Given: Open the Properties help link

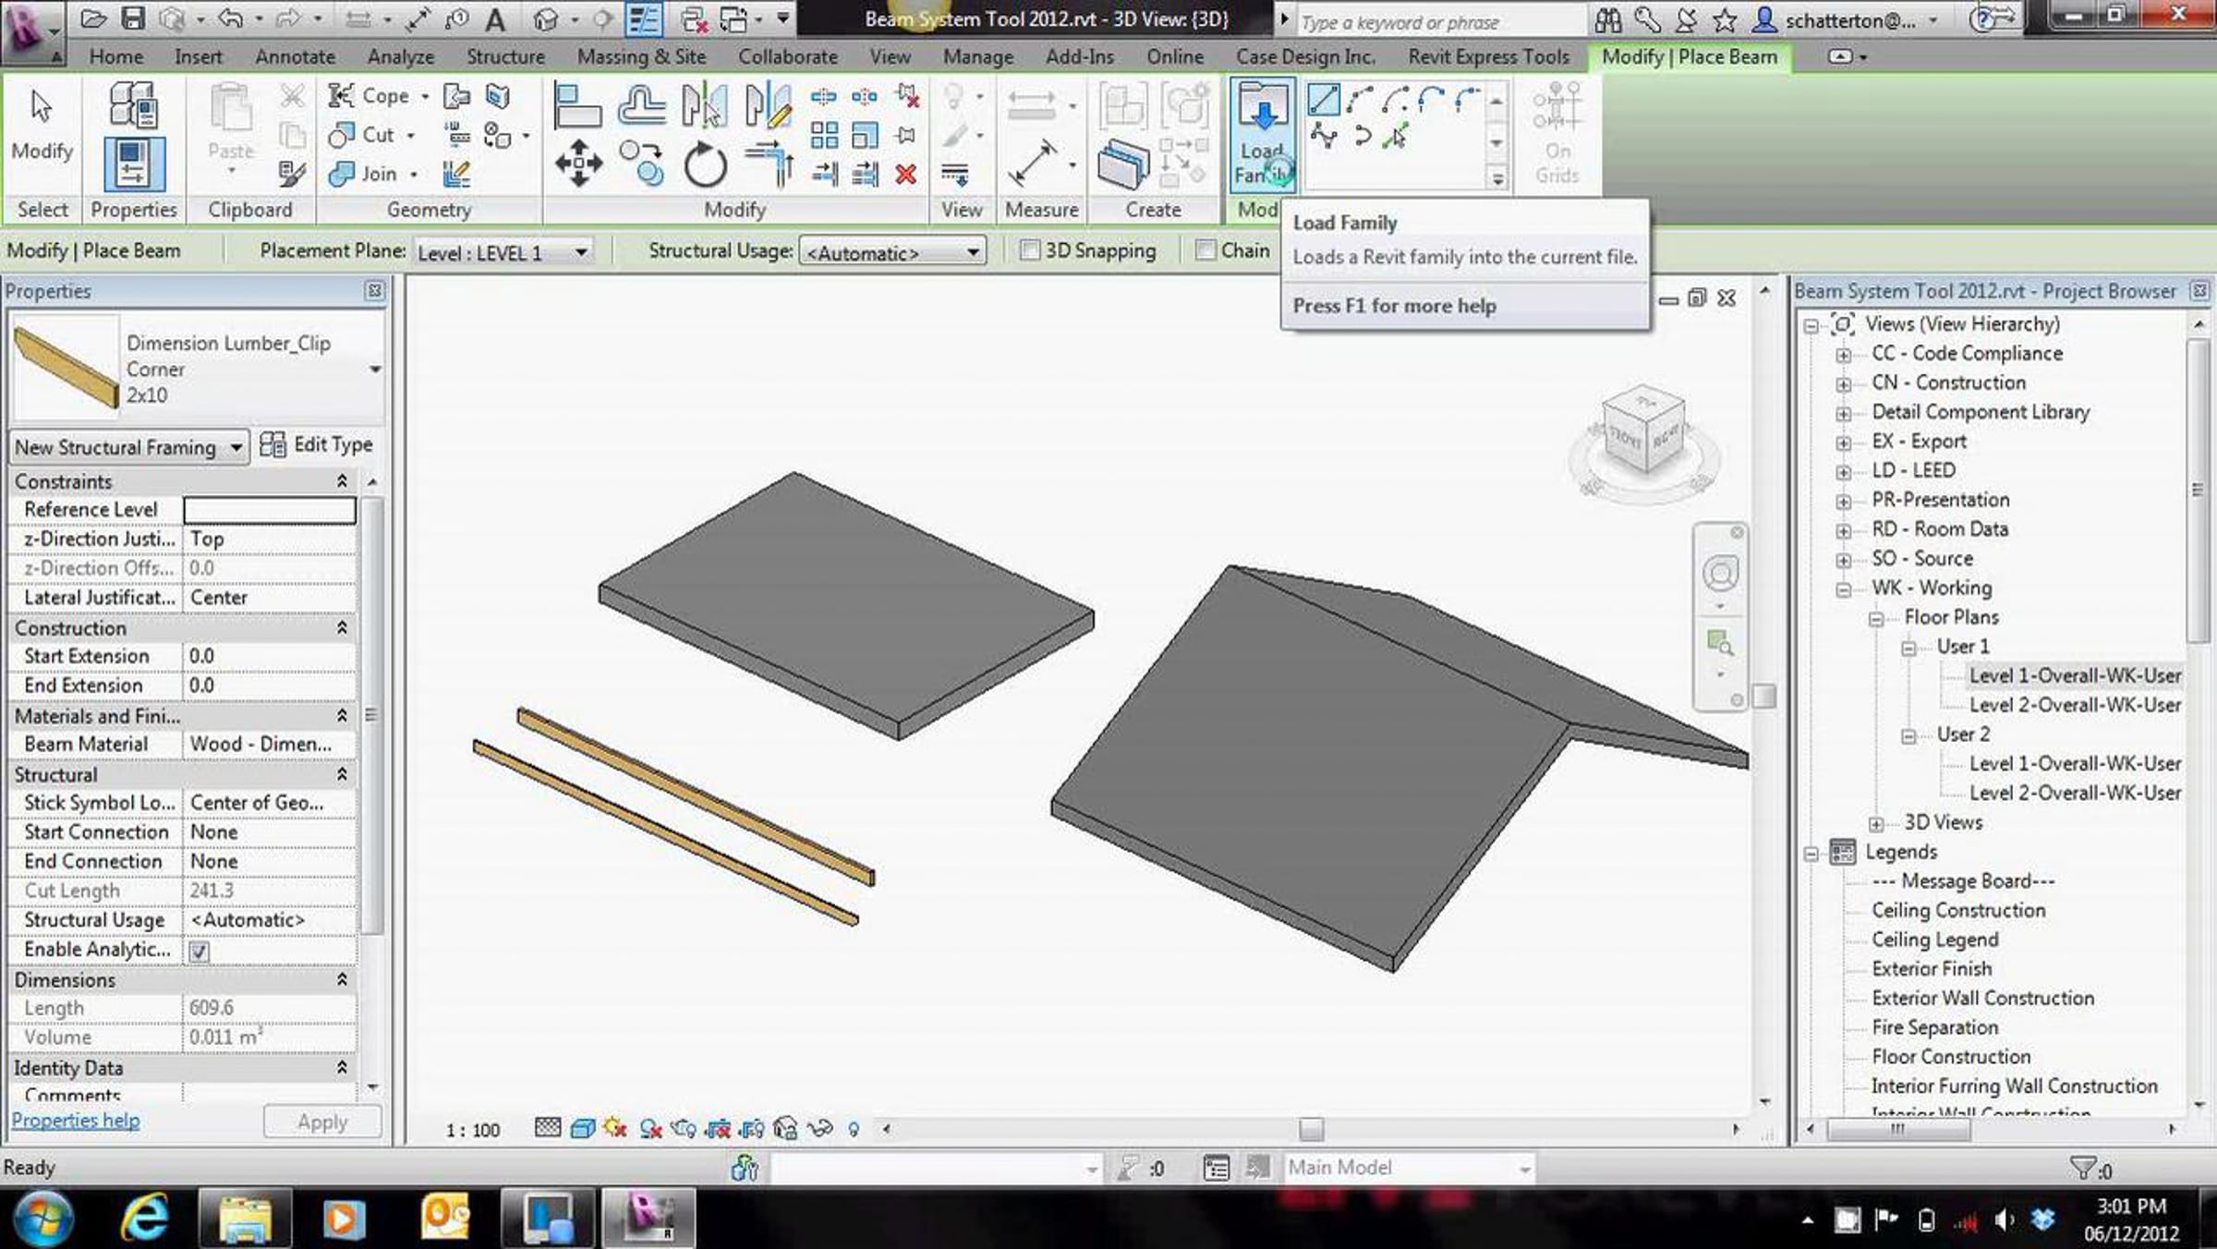Looking at the screenshot, I should click(76, 1120).
